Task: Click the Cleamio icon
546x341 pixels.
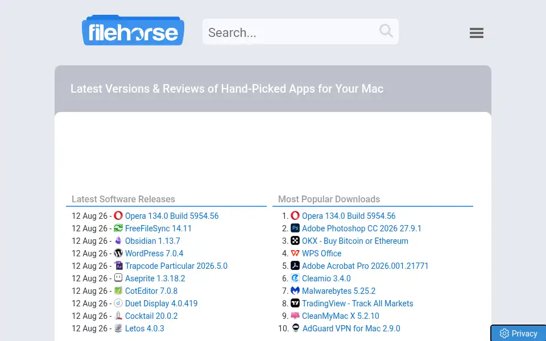Action: coord(295,278)
